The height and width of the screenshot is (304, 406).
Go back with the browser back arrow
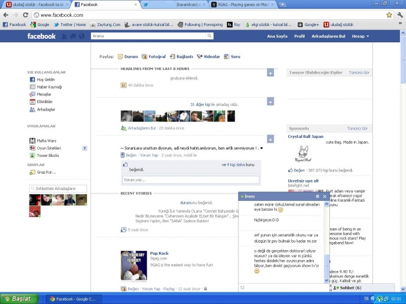6,15
